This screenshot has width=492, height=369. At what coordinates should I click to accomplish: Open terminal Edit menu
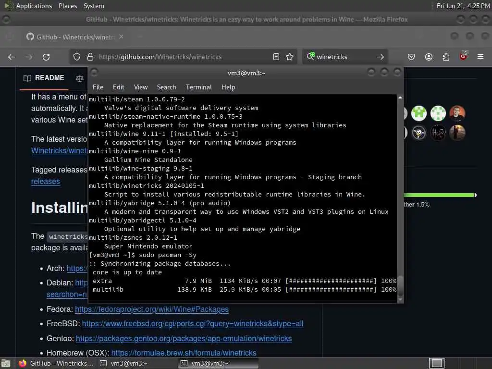118,87
